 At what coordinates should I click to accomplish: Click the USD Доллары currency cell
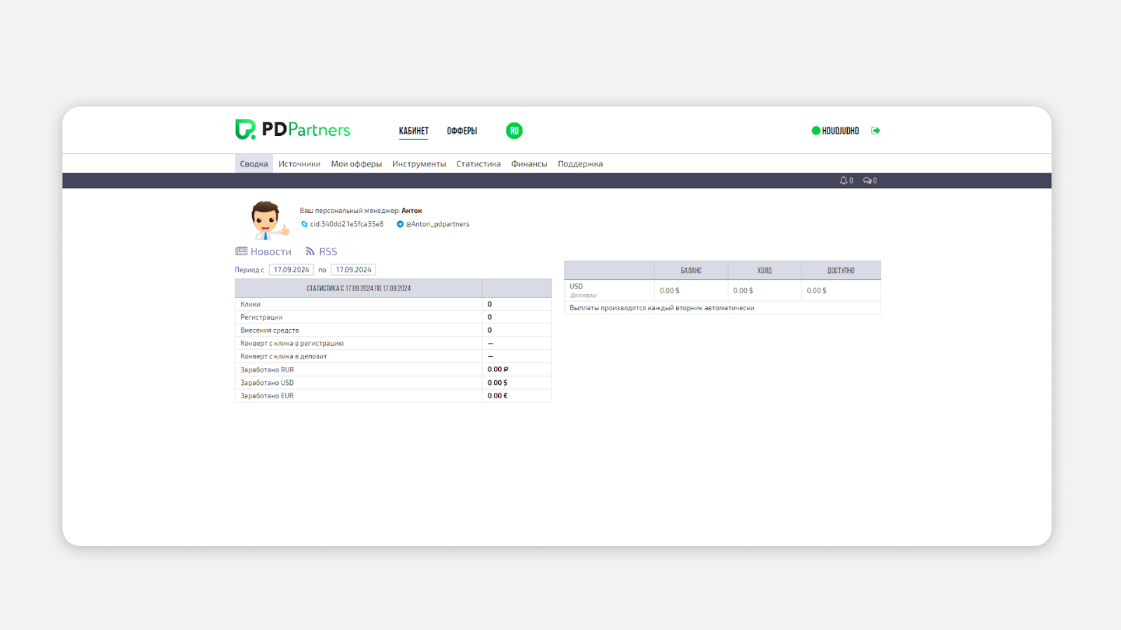tap(610, 290)
